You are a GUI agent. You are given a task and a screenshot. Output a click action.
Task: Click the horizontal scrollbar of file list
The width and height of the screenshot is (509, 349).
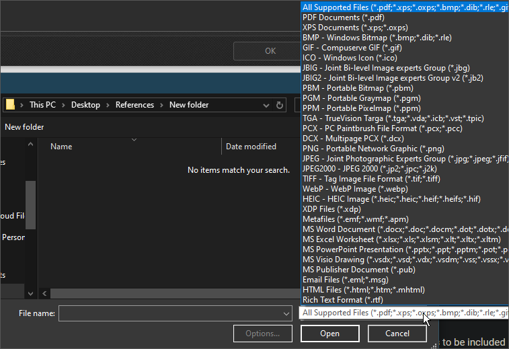[x=168, y=294]
